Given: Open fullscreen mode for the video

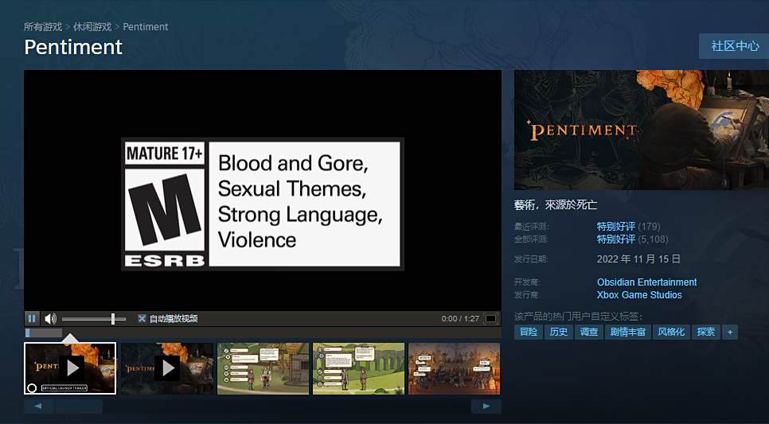Looking at the screenshot, I should coord(490,319).
